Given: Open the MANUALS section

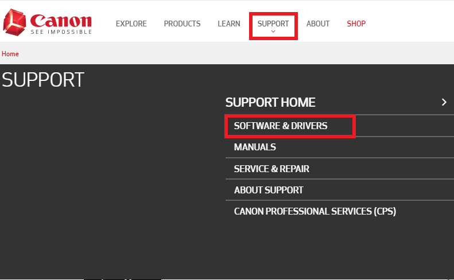Looking at the screenshot, I should coord(255,147).
